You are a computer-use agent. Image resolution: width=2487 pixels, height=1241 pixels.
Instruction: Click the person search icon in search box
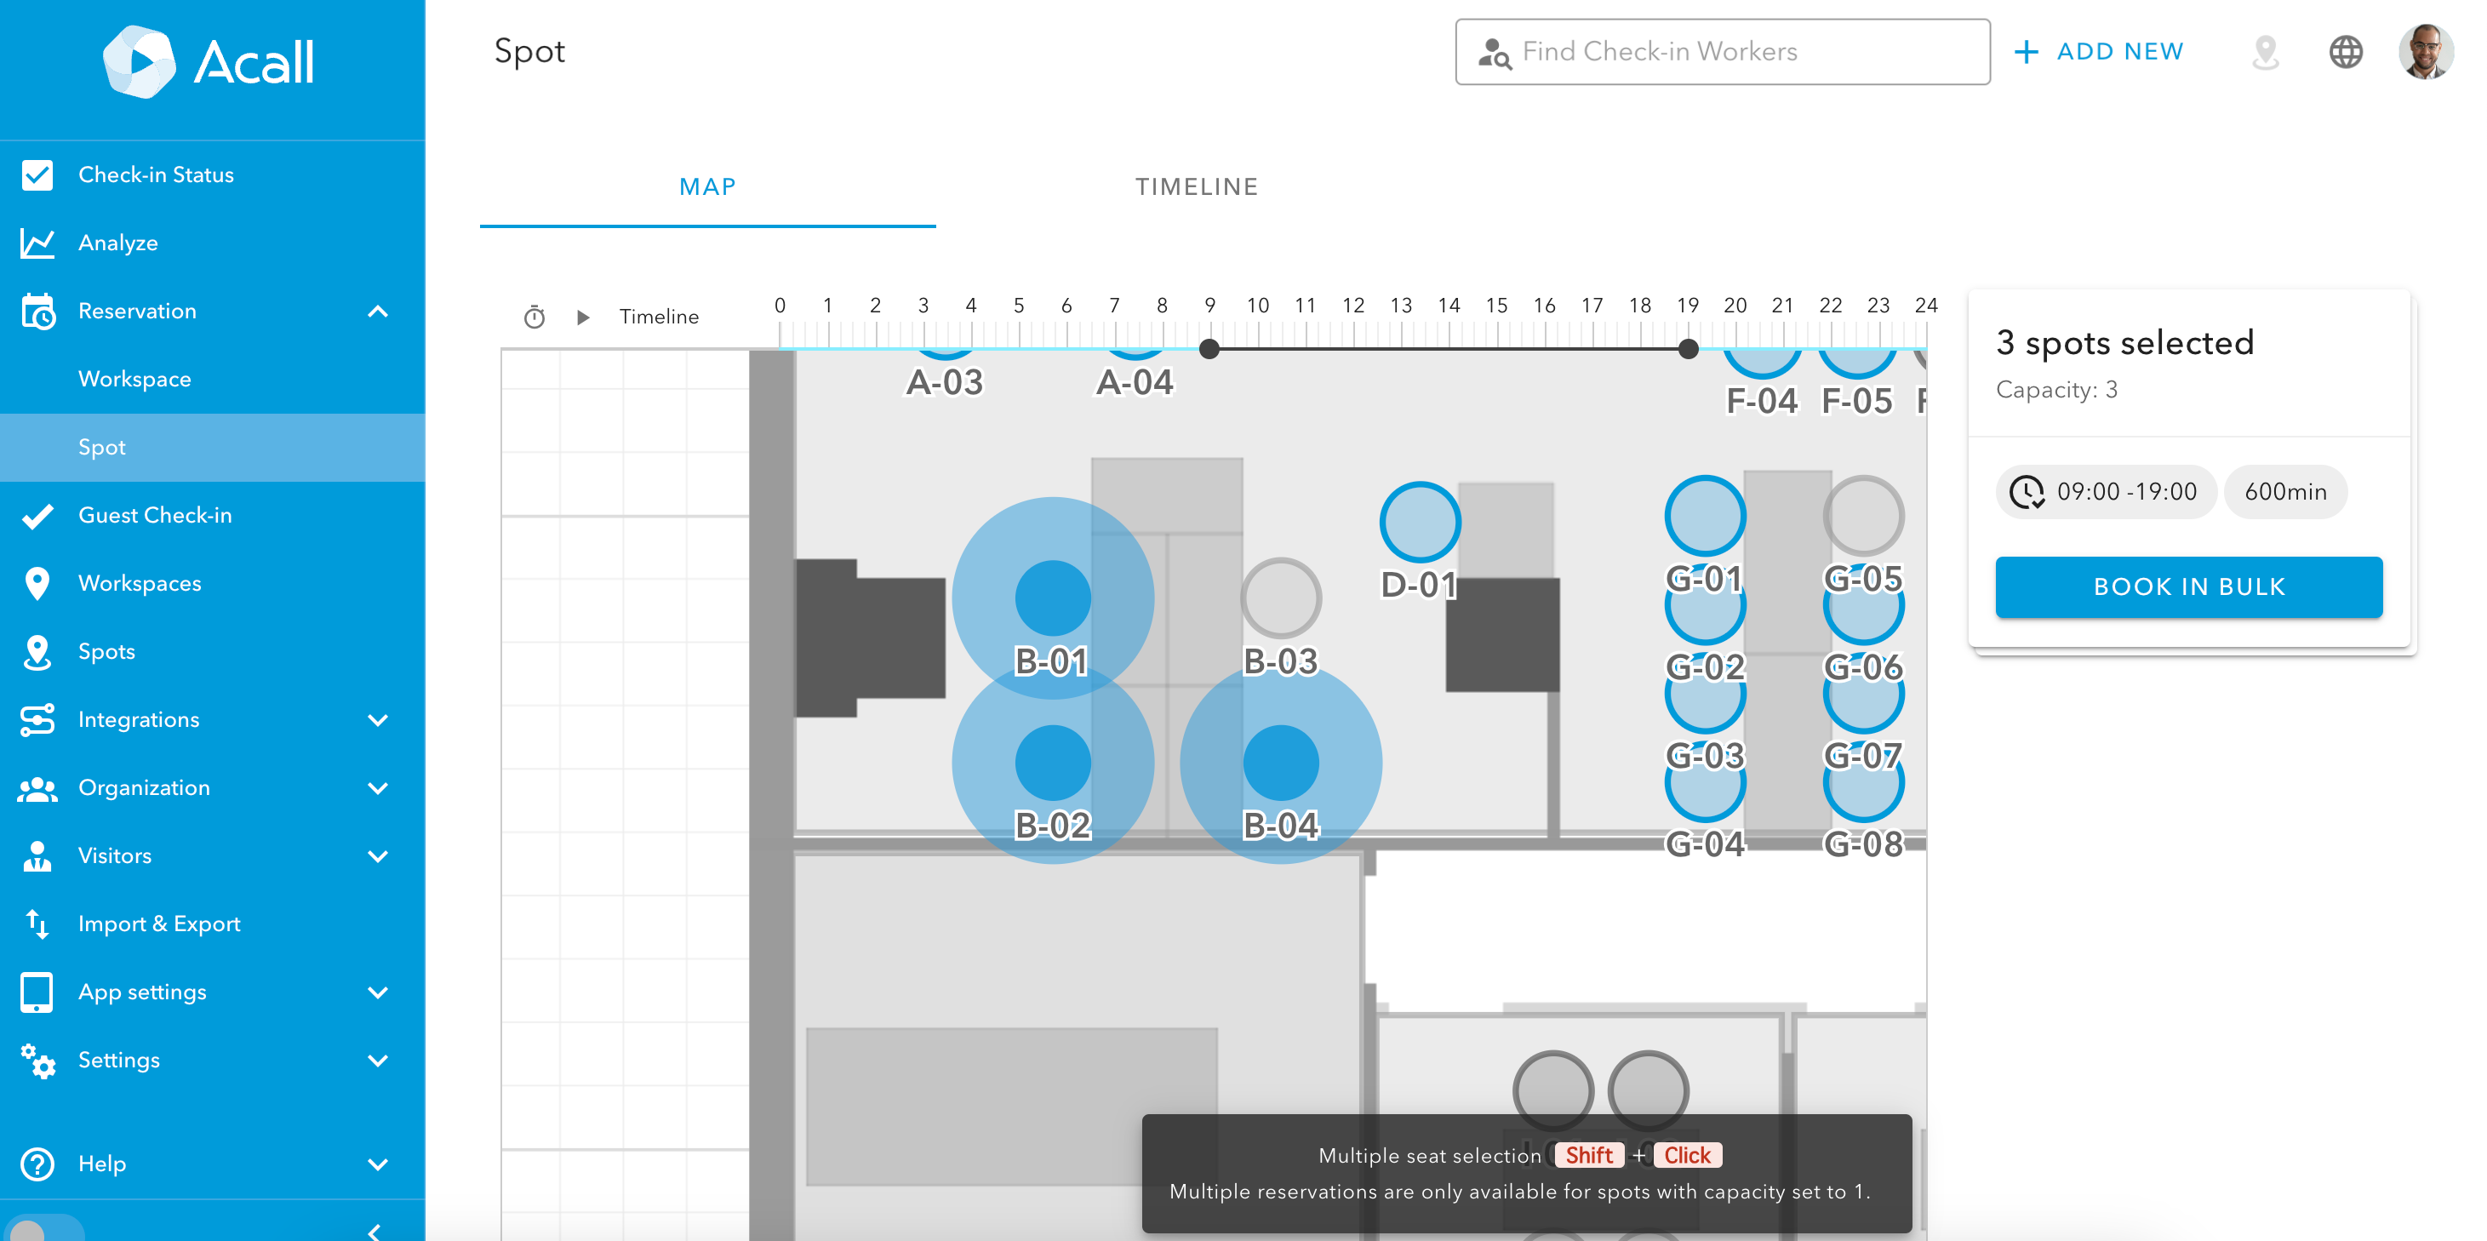click(1494, 53)
